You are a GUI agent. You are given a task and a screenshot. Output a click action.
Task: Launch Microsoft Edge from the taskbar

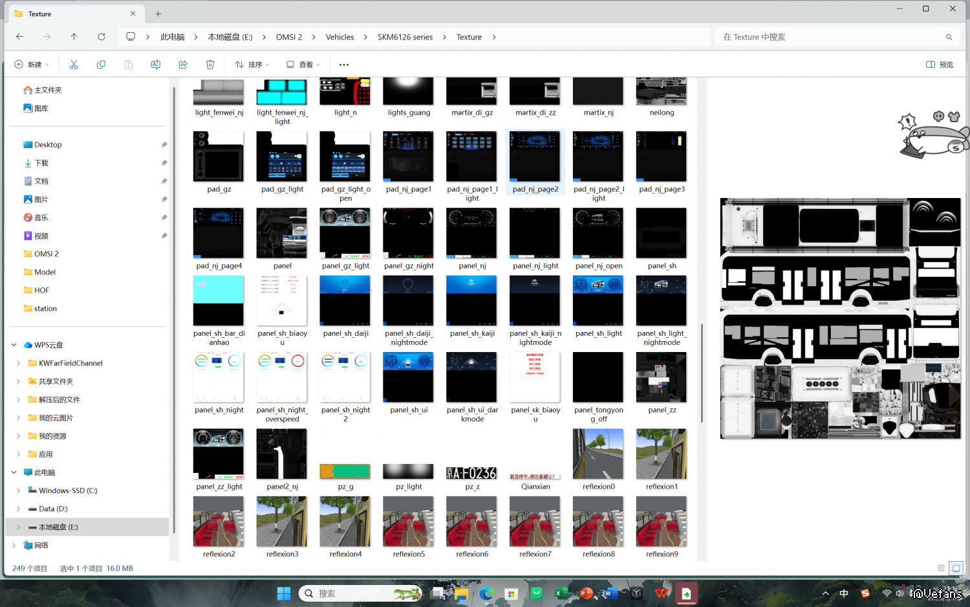[486, 593]
